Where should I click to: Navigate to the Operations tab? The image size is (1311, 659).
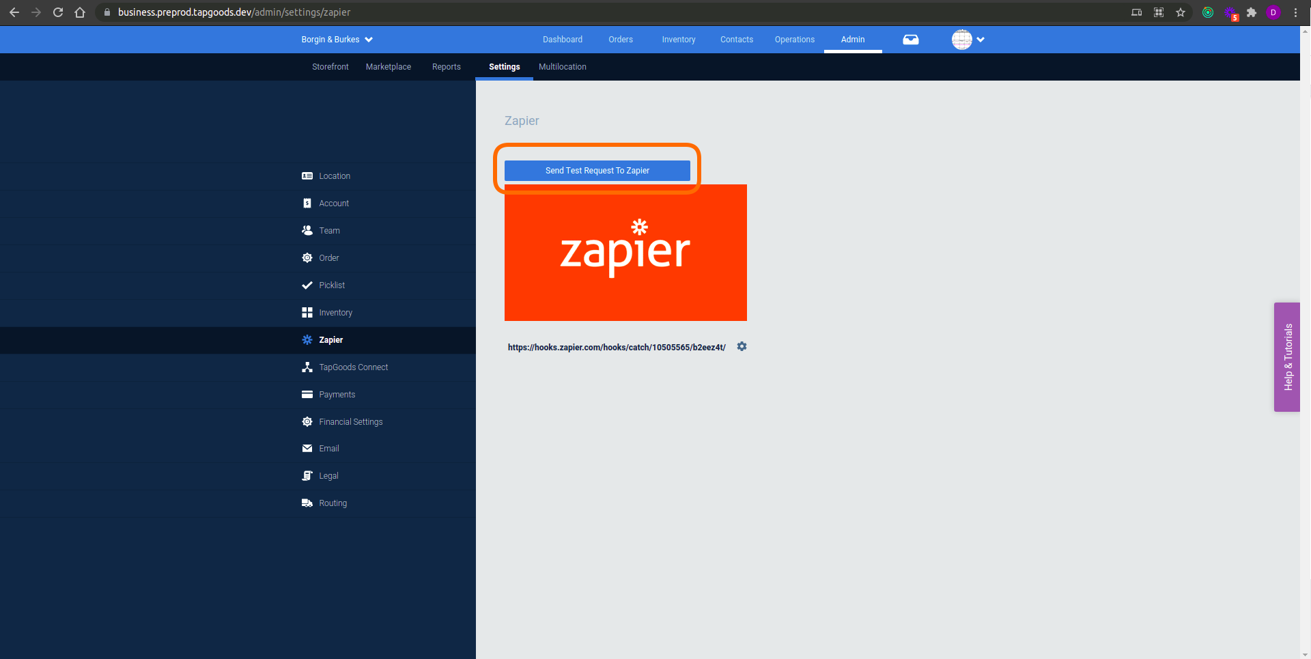(x=795, y=40)
